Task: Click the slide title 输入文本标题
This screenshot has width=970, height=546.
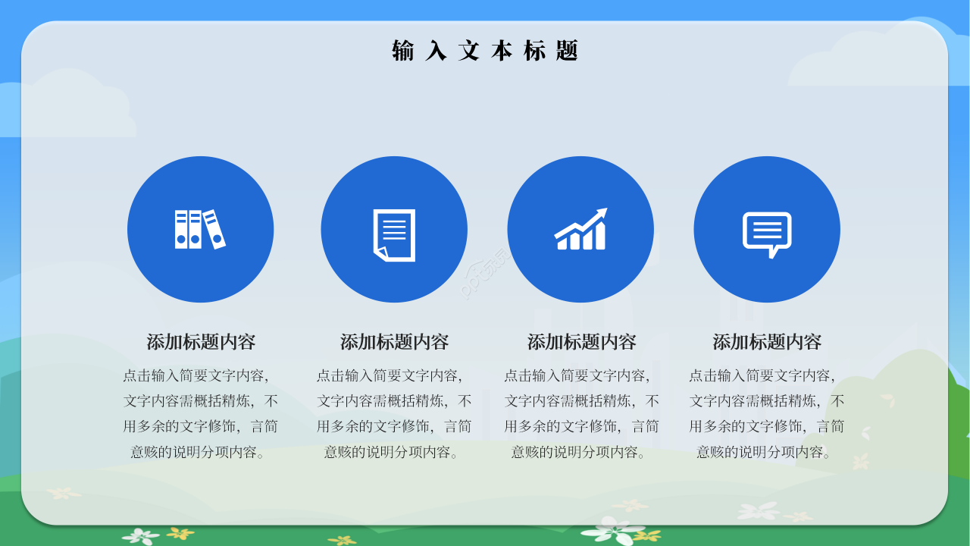Action: click(485, 49)
